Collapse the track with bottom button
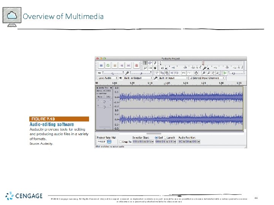The image size is (274, 205). pyautogui.click(x=105, y=129)
